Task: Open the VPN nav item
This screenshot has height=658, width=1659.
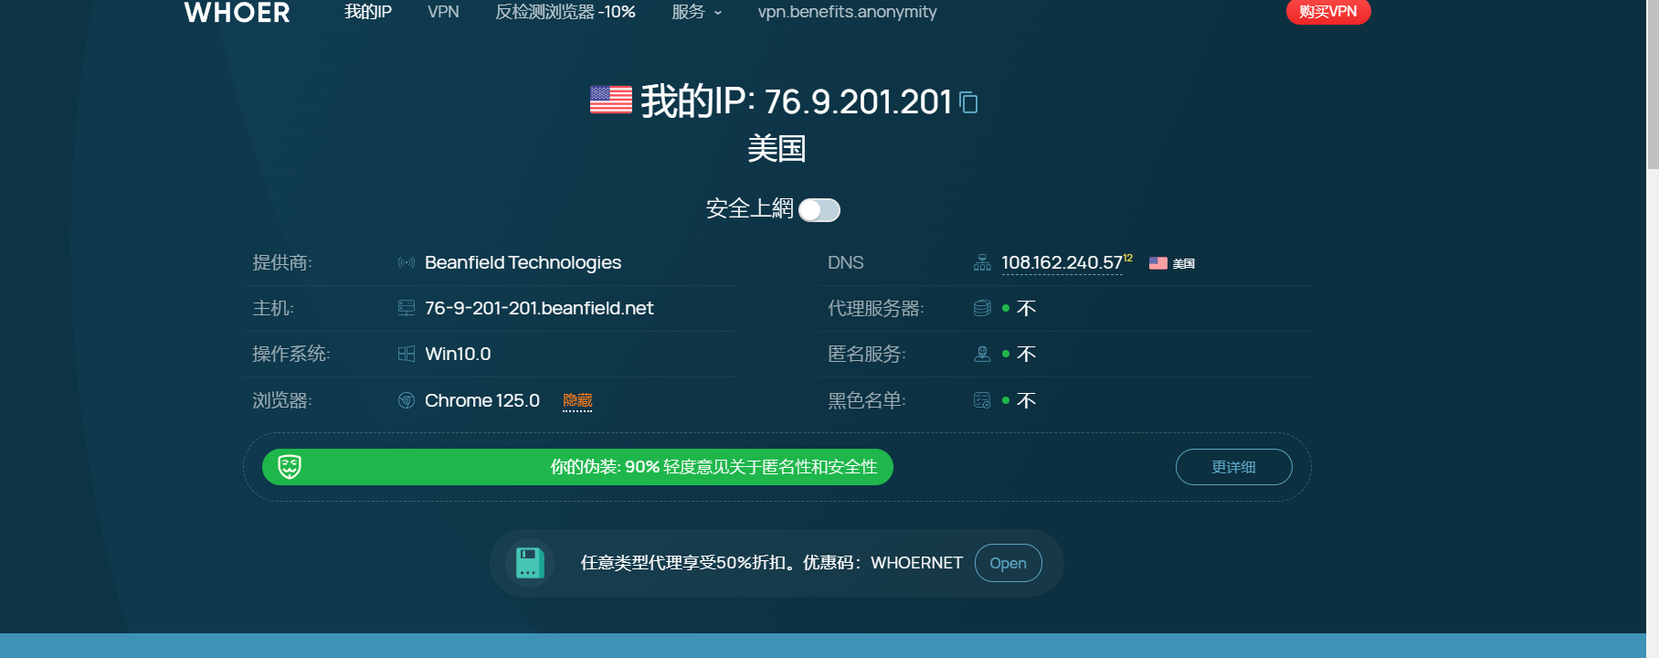Action: tap(443, 12)
